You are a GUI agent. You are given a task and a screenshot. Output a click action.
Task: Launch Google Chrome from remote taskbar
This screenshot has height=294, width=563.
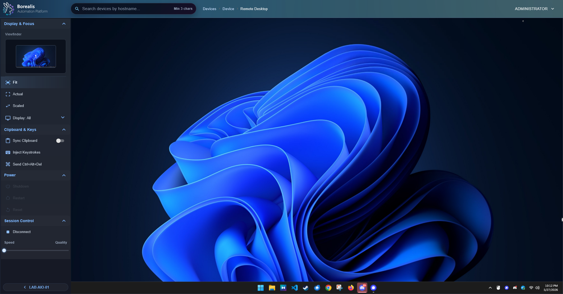[x=328, y=288]
